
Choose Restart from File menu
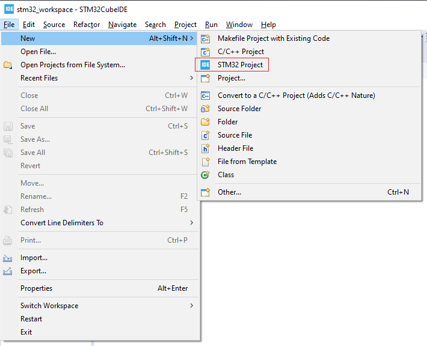99,319
